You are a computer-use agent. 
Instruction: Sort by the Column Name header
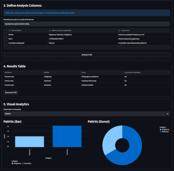[x=28, y=30]
